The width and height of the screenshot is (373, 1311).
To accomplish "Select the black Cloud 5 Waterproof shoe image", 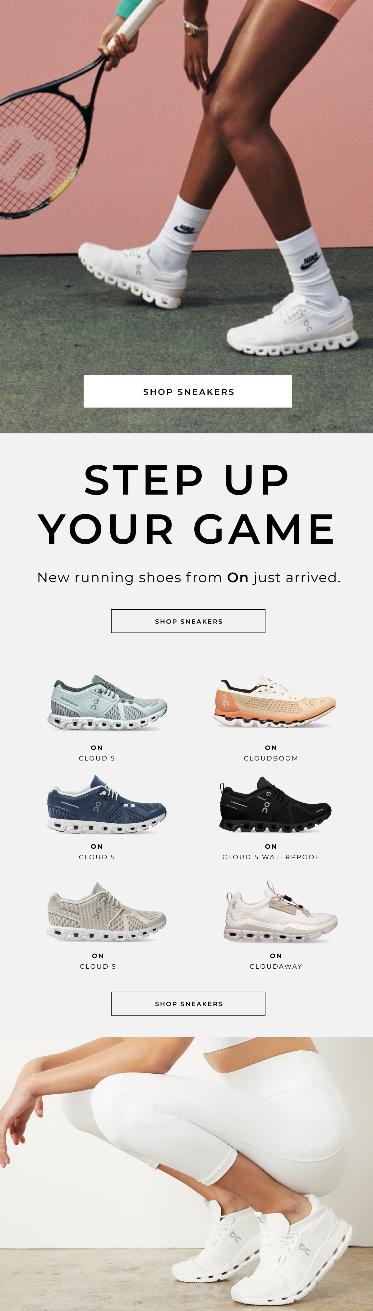I will tap(275, 805).
